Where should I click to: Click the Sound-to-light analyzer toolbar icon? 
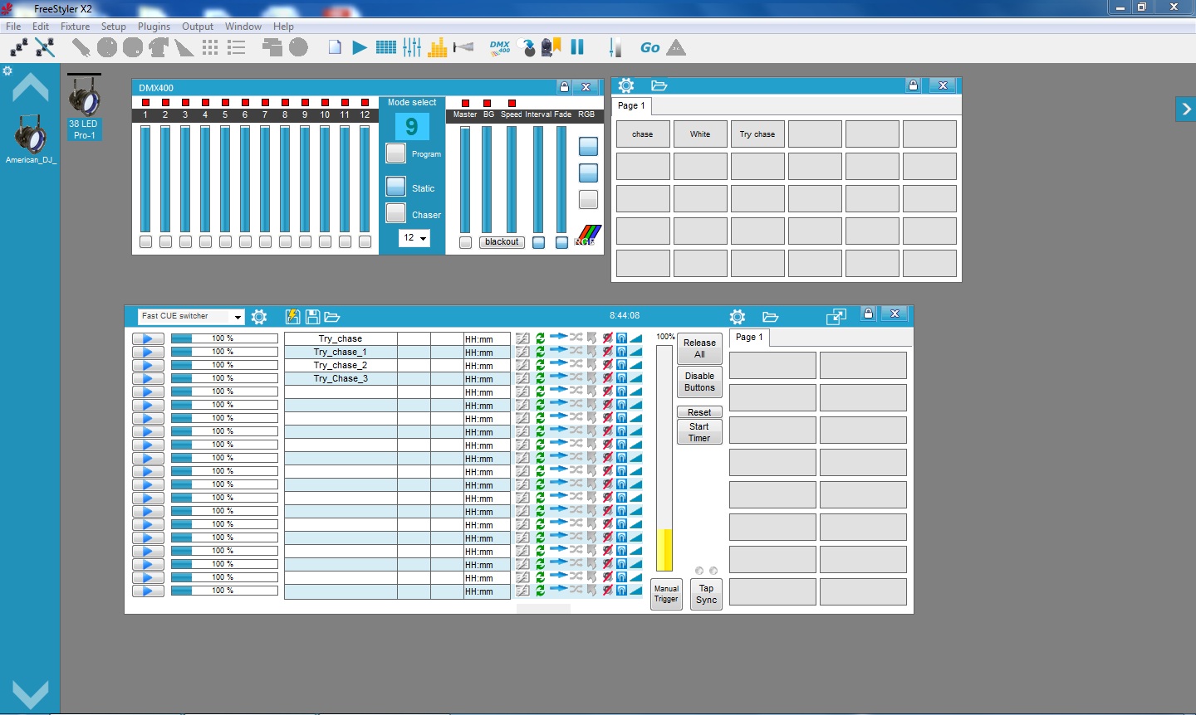pyautogui.click(x=439, y=47)
